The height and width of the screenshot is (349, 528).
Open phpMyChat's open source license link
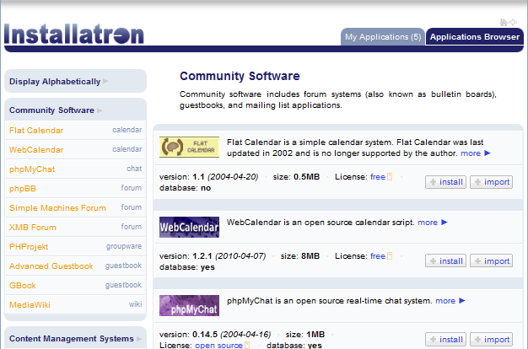pos(218,345)
